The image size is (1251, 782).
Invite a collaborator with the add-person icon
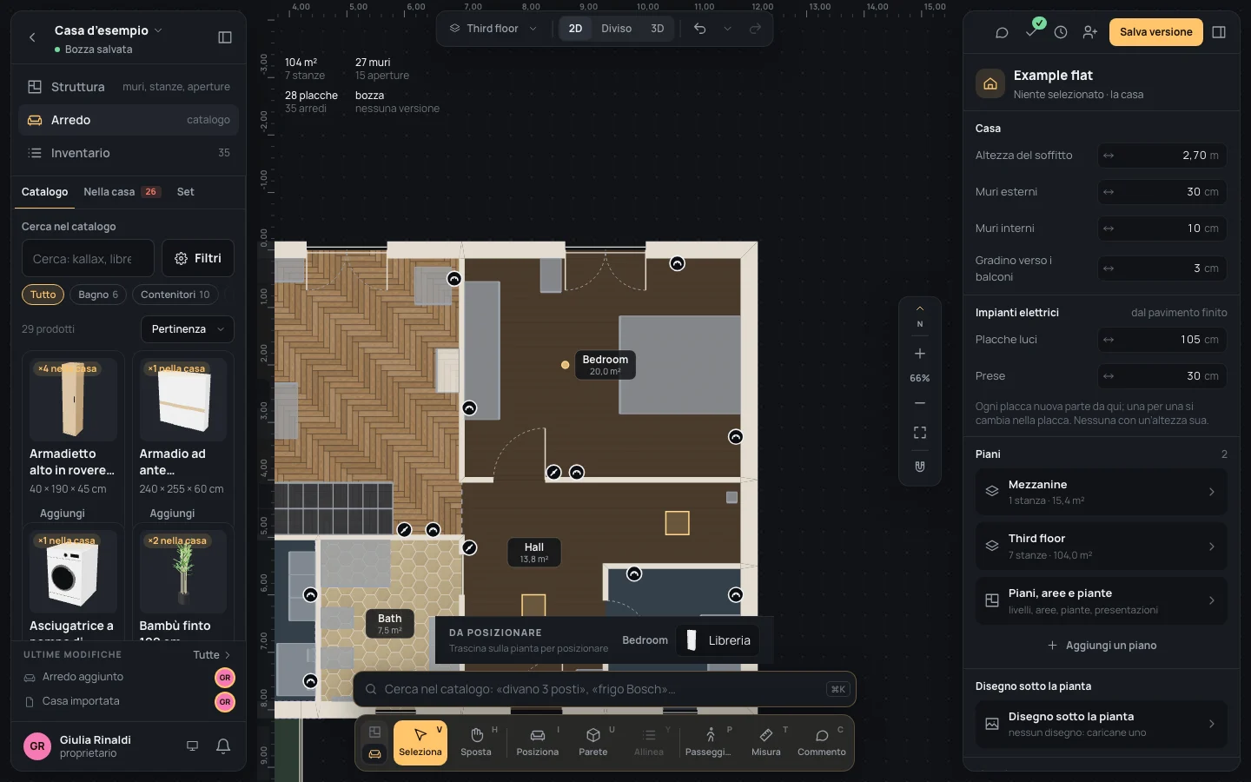pyautogui.click(x=1090, y=32)
